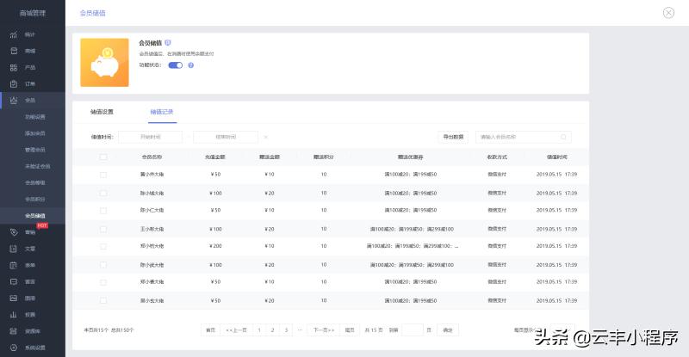
Task: Go to 首页 first page
Action: click(x=210, y=329)
